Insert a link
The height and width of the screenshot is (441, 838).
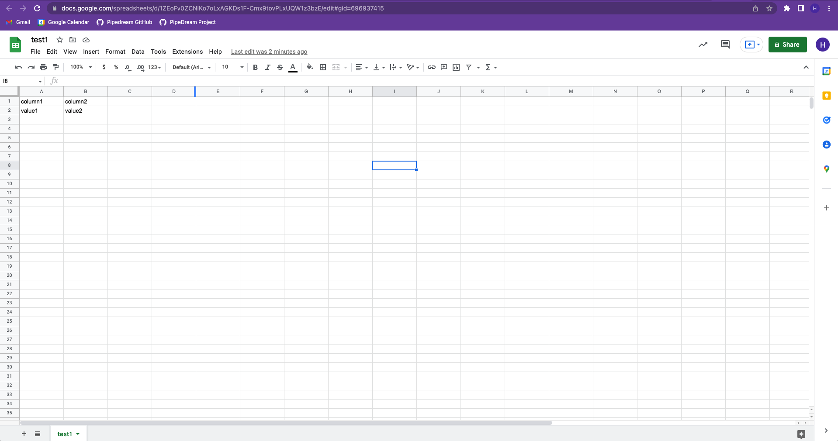point(432,67)
